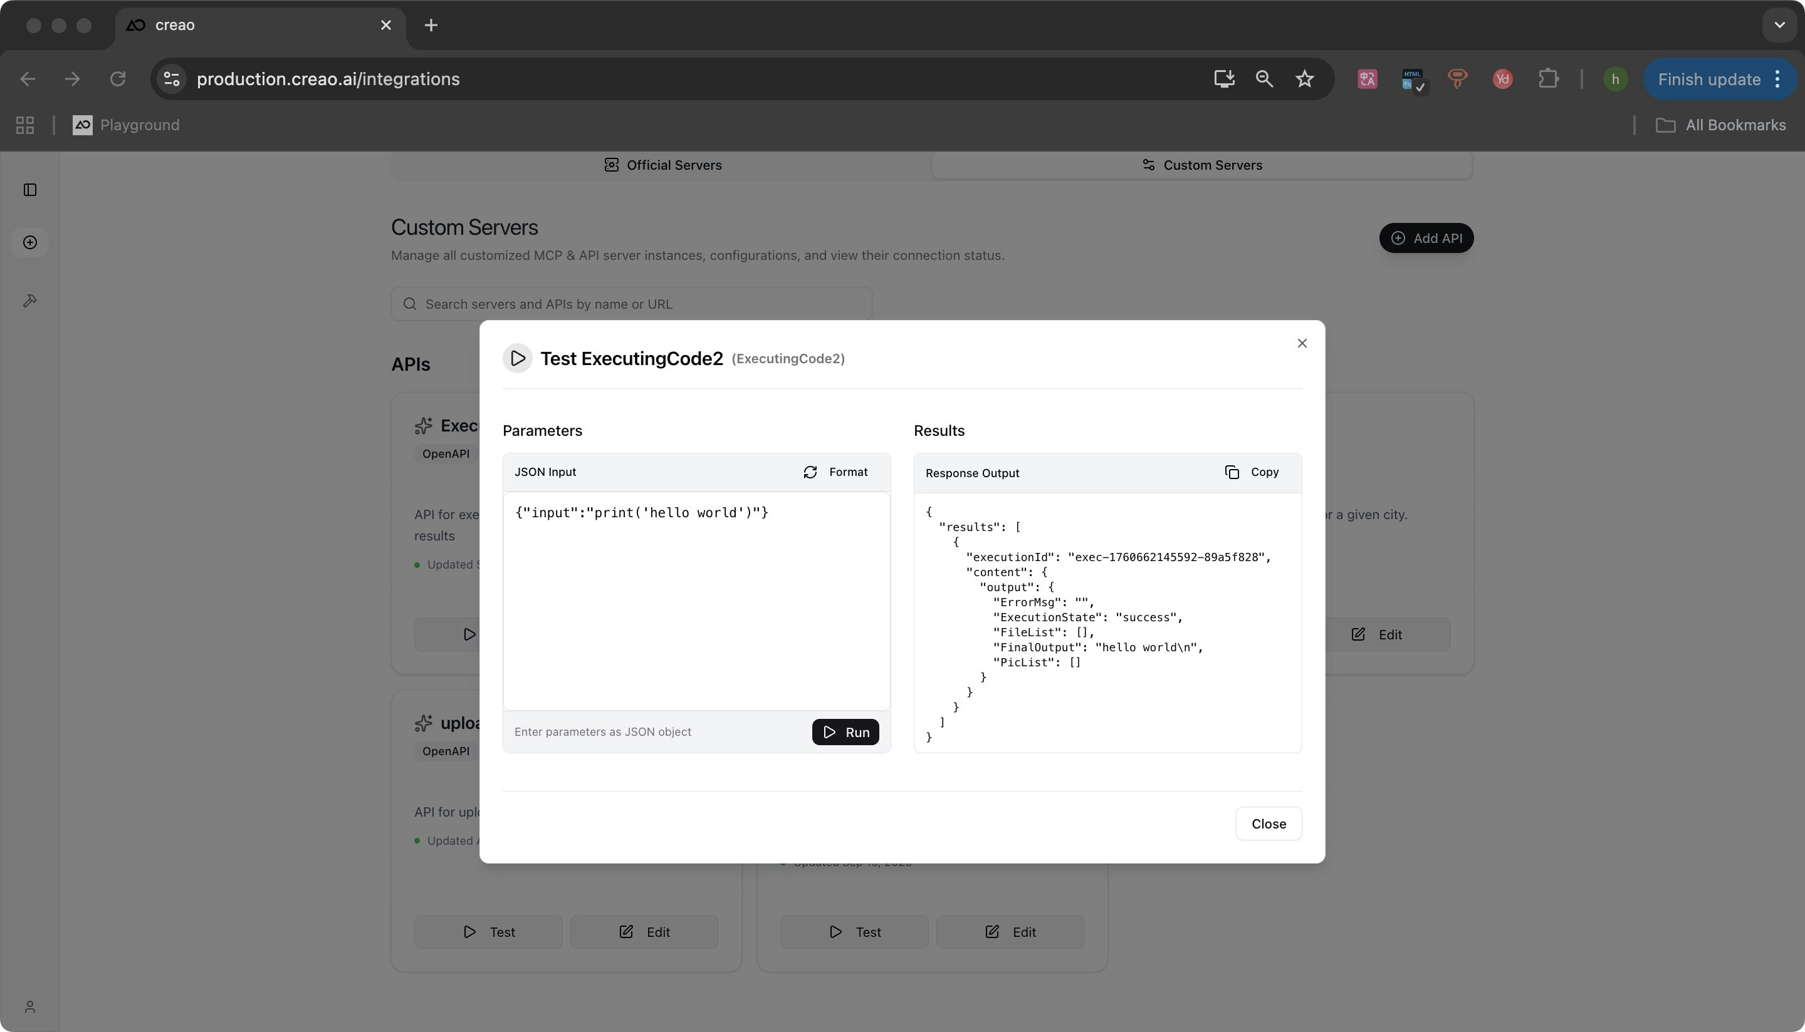Image resolution: width=1805 pixels, height=1032 pixels.
Task: Click inside the JSON Input text area
Action: pyautogui.click(x=696, y=601)
